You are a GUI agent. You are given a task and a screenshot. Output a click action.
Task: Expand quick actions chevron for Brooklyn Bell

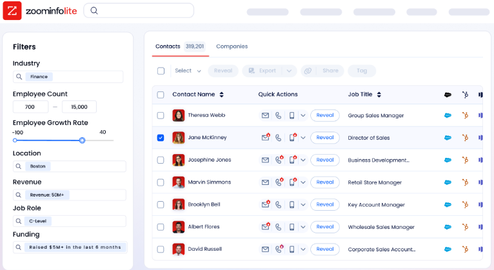[303, 205]
